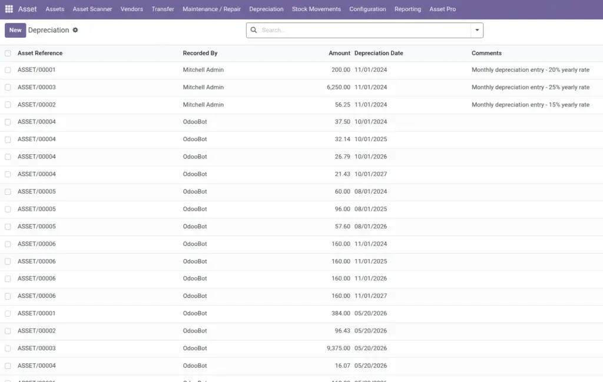Open the '15% yearly rate' comment cell
The image size is (603, 382).
pos(531,104)
